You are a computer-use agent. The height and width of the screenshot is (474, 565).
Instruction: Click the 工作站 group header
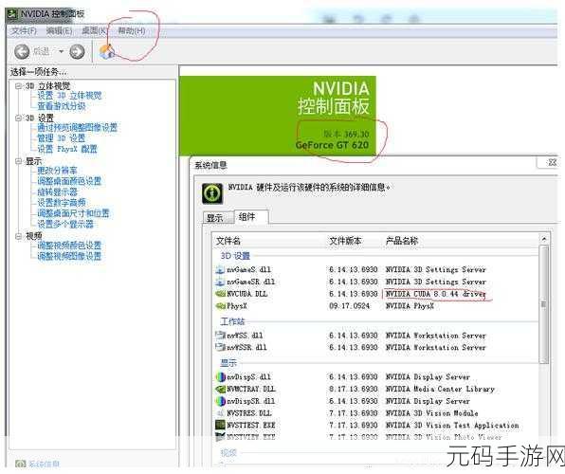[233, 321]
